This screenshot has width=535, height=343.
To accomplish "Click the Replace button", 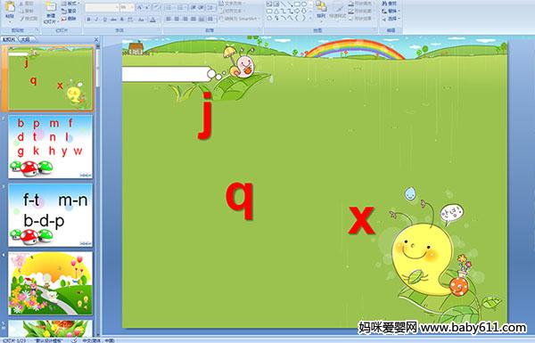I will 390,11.
